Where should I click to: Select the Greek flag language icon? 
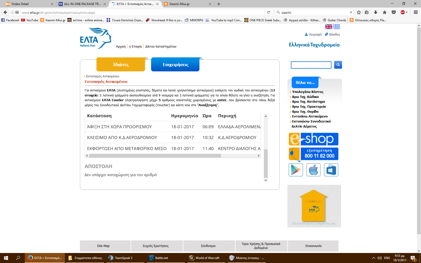click(337, 27)
